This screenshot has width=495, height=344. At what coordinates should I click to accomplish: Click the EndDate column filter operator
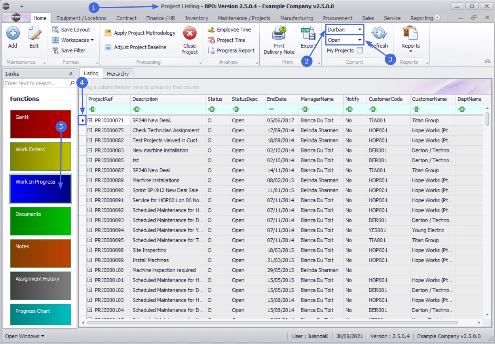[271, 109]
